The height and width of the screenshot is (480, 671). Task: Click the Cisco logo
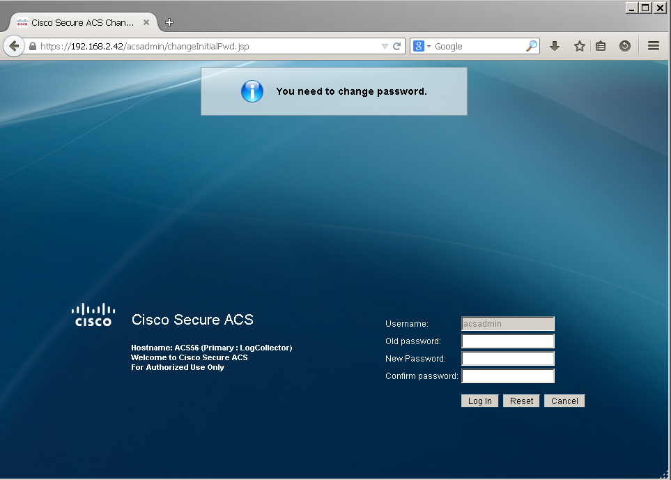93,315
